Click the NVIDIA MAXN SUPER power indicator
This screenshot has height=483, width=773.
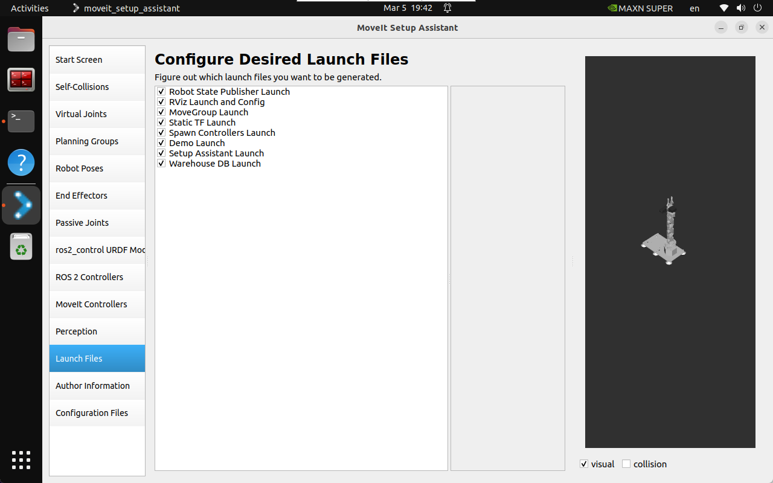[640, 8]
